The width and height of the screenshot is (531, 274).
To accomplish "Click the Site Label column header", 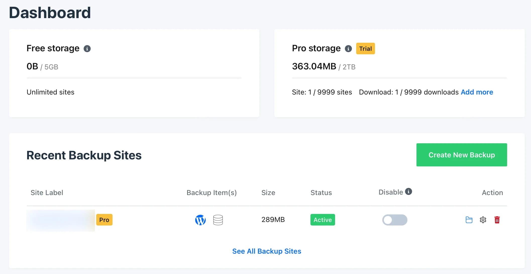I will pos(46,193).
